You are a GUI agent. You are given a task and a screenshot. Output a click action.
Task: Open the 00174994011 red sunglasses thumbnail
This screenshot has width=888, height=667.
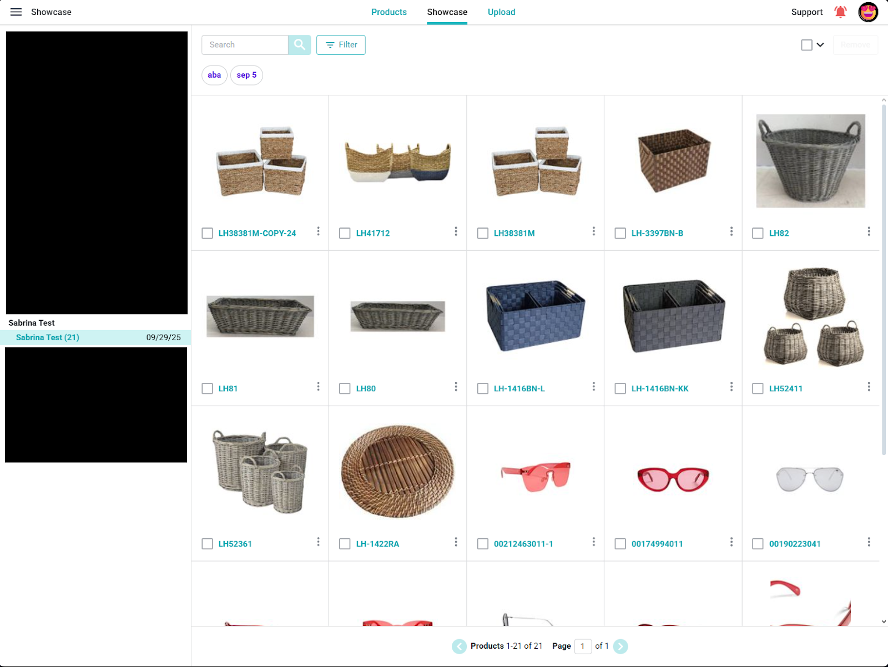pyautogui.click(x=673, y=479)
